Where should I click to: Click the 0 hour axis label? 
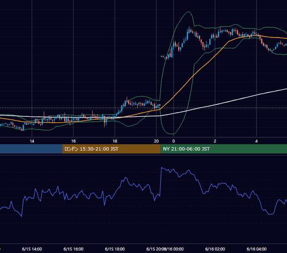173,141
